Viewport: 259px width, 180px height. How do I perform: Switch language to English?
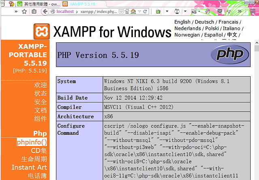coord(182,22)
